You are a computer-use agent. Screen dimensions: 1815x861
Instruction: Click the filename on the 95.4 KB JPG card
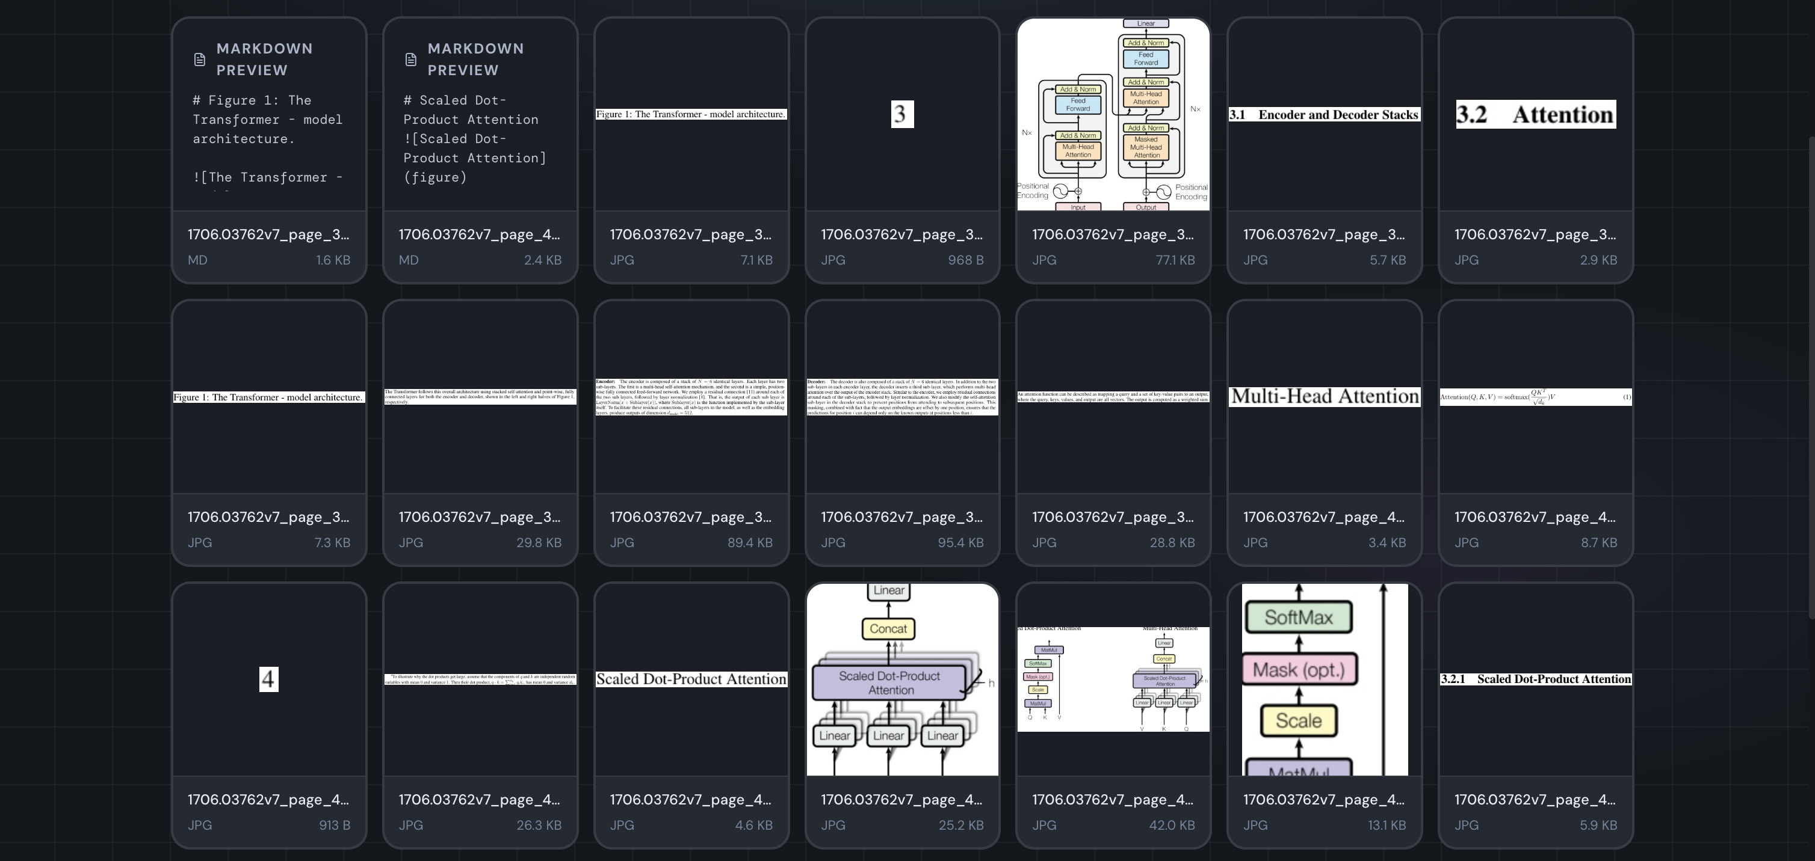(x=903, y=516)
